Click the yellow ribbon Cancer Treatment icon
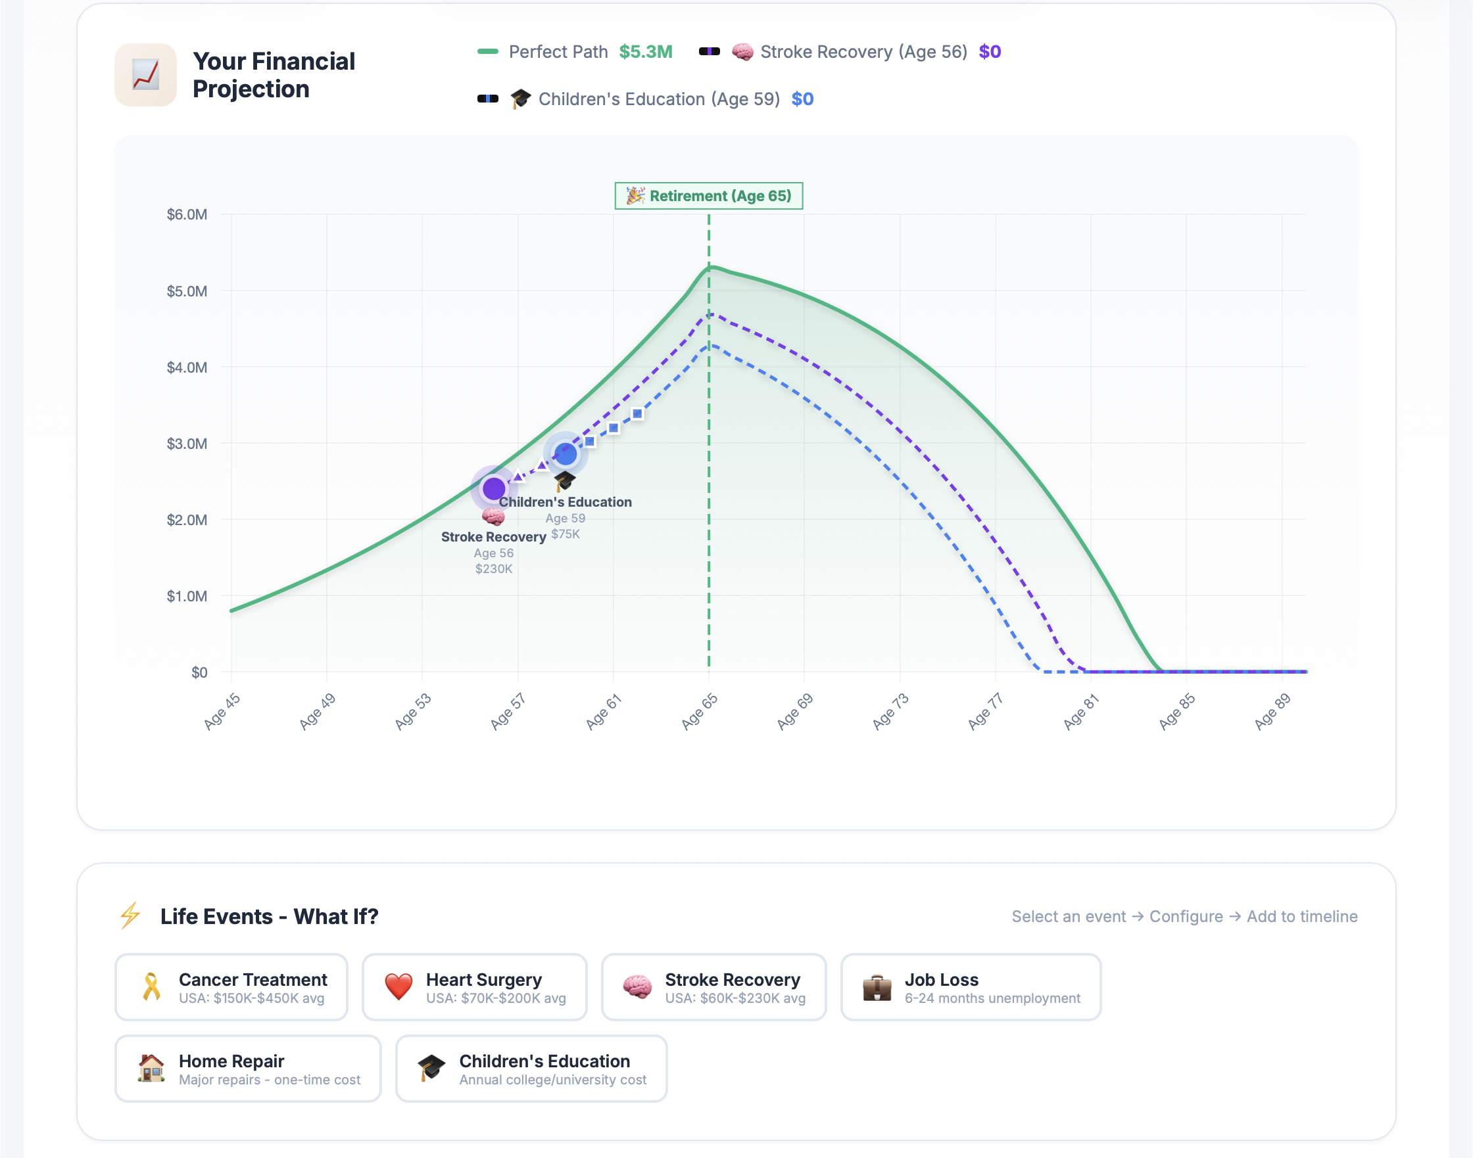The width and height of the screenshot is (1473, 1158). (x=152, y=986)
